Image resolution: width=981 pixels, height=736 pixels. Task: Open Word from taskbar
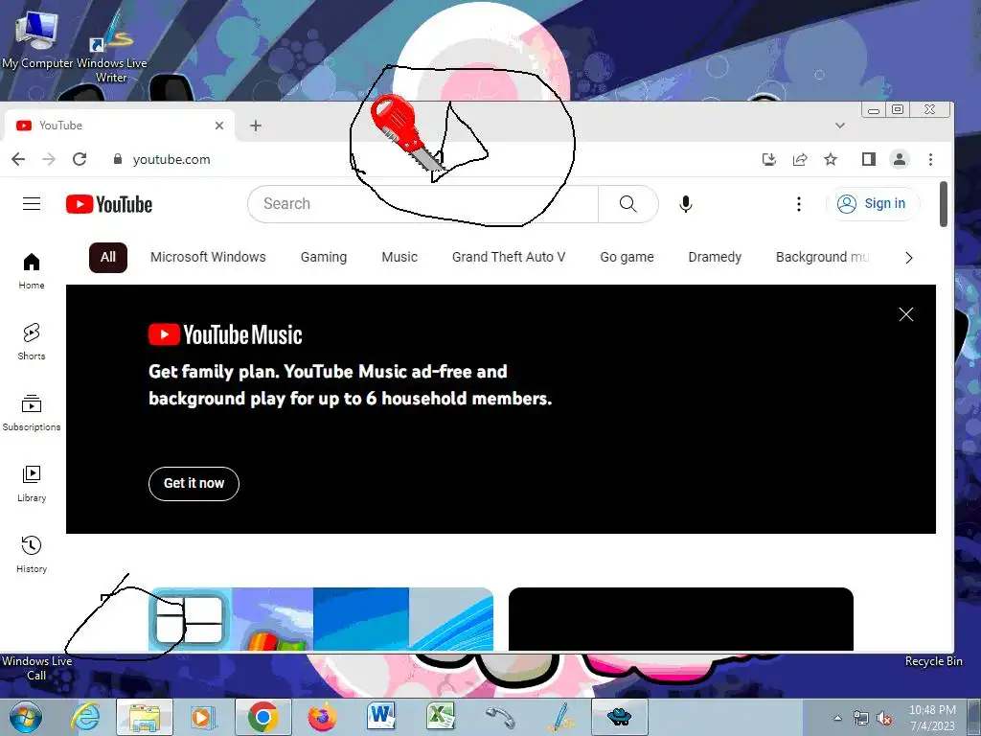tap(381, 717)
